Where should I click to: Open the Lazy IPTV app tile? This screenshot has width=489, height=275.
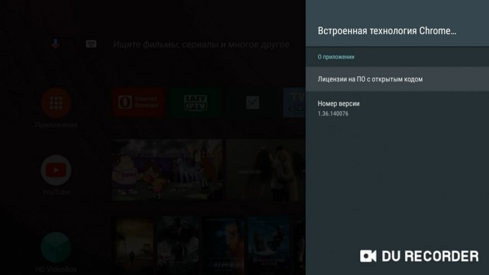pos(196,102)
